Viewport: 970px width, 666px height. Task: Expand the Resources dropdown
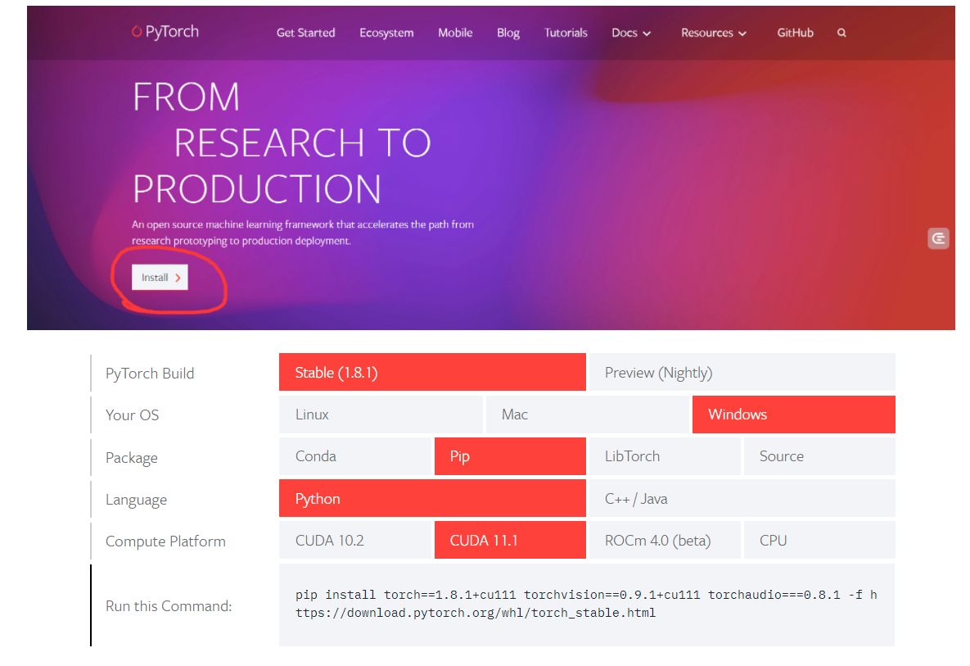pyautogui.click(x=714, y=33)
